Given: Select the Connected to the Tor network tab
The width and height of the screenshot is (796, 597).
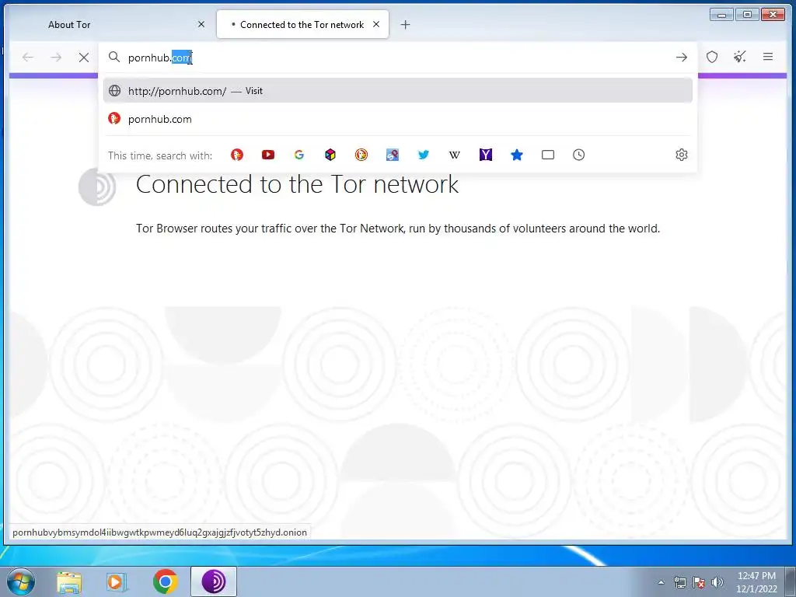Looking at the screenshot, I should pyautogui.click(x=302, y=24).
